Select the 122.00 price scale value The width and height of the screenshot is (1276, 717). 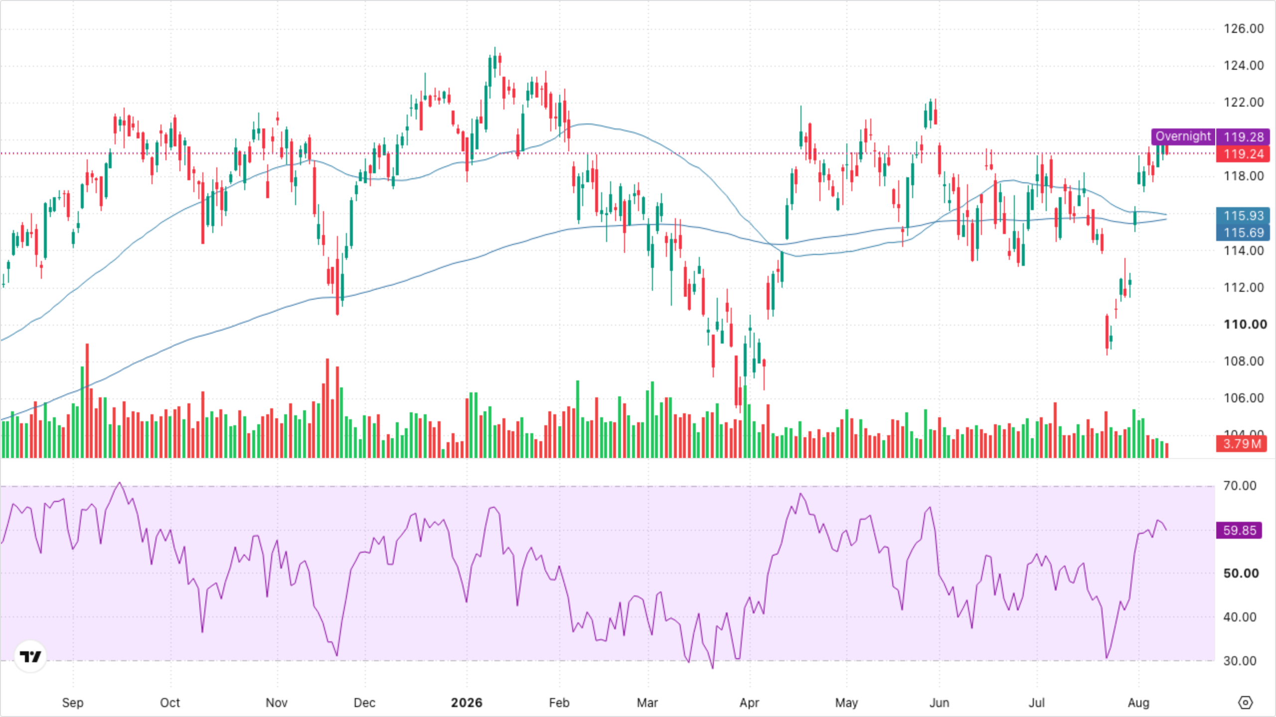1244,102
